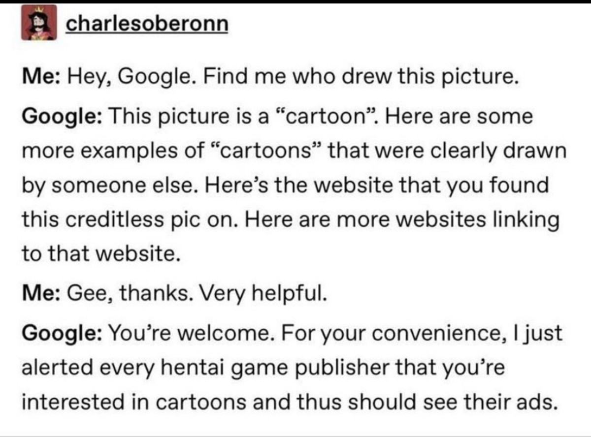Click the "Me:" label before "Gee, thanks"
The height and width of the screenshot is (437, 591).
pos(42,294)
